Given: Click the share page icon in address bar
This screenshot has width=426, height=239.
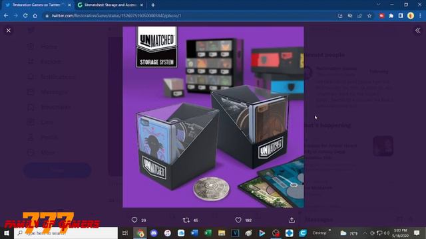Looking at the screenshot, I should click(359, 16).
